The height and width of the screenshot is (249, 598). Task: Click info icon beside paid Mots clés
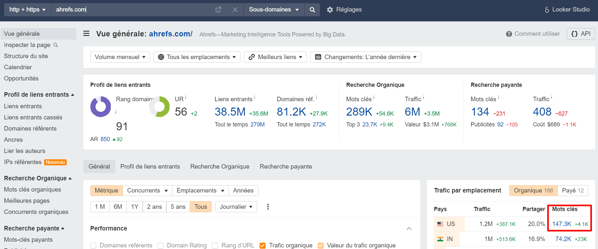point(498,97)
